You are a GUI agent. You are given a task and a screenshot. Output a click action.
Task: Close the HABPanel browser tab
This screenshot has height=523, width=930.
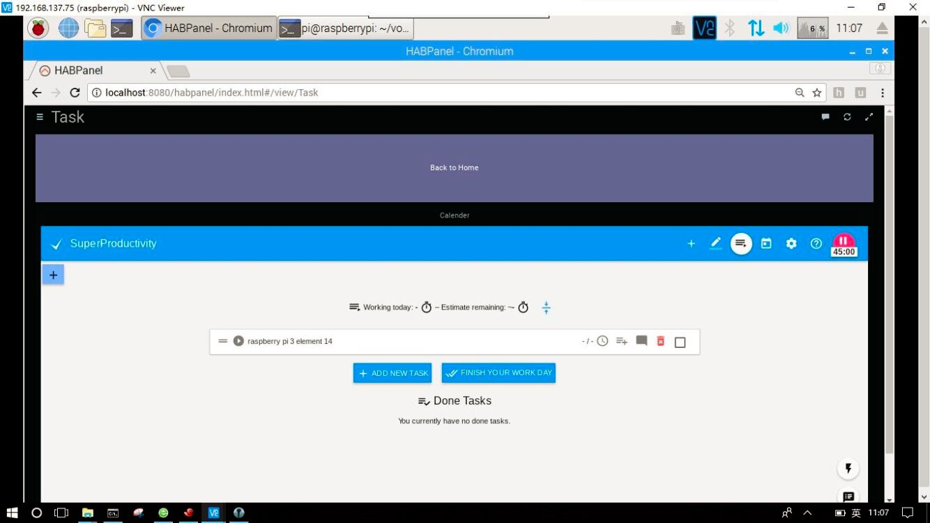coord(153,70)
